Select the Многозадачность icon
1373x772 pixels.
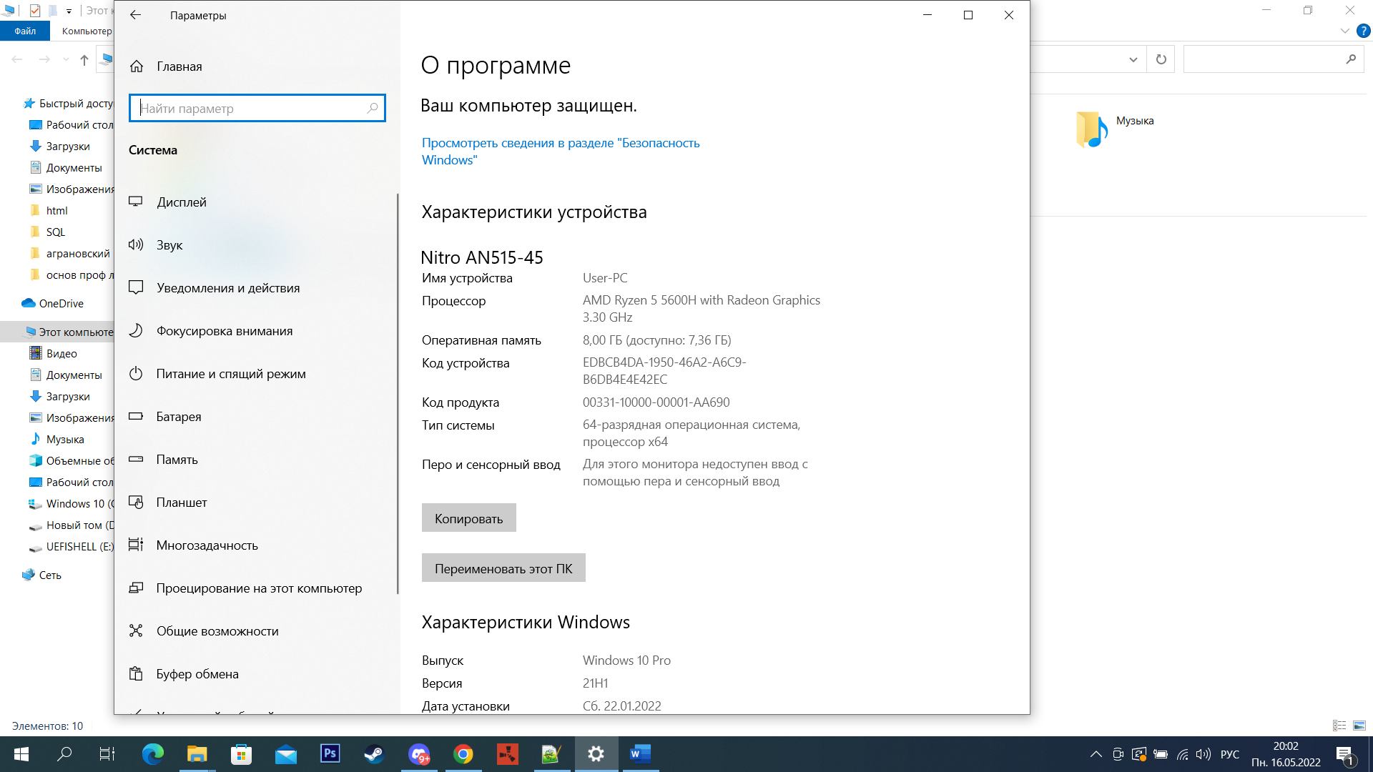136,545
